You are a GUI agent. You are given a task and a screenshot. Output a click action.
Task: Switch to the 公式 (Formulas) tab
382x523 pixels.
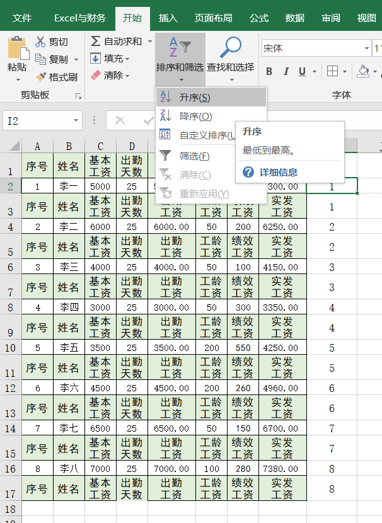point(259,18)
